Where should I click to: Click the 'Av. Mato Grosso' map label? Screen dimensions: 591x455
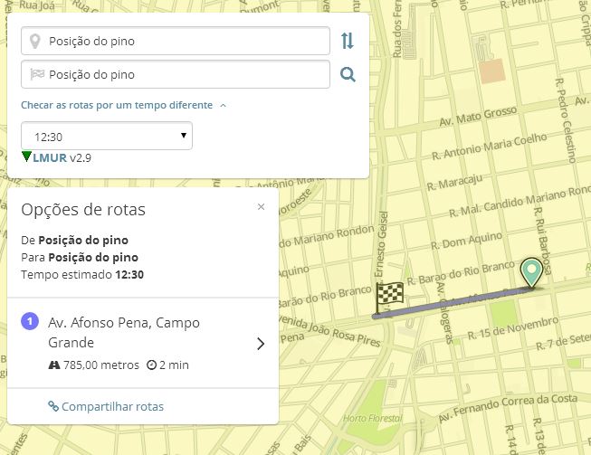478,116
